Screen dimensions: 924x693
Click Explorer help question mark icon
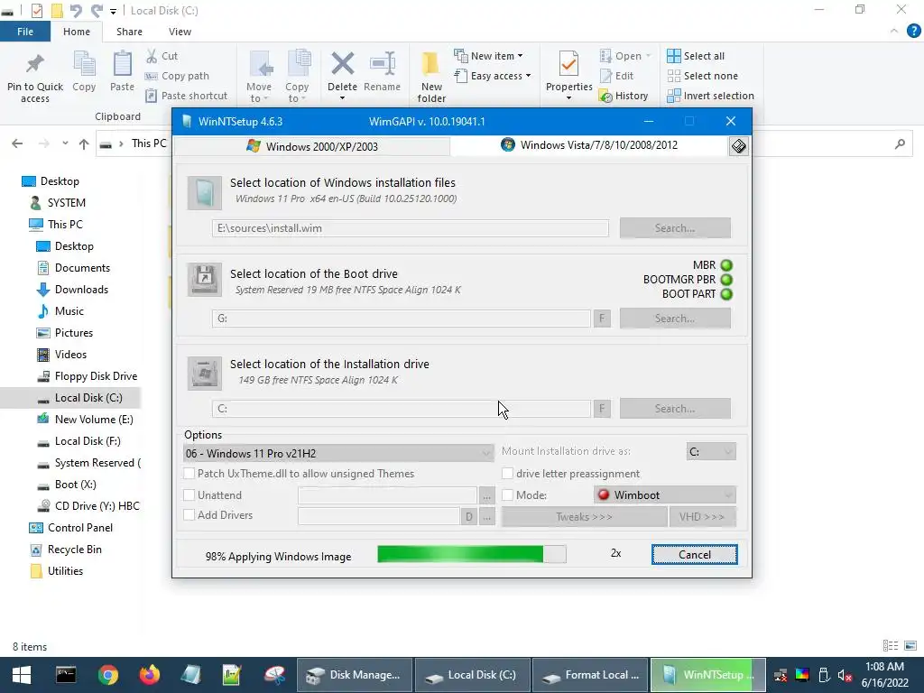(x=913, y=32)
